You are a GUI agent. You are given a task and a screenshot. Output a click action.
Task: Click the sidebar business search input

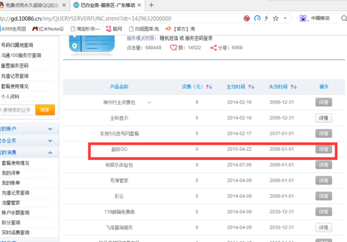point(17,110)
